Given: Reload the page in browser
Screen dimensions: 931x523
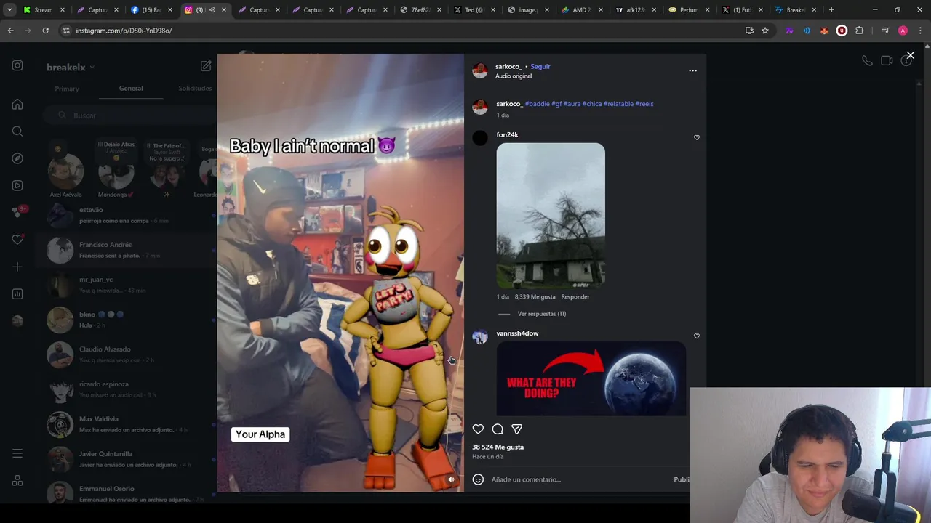Looking at the screenshot, I should point(45,31).
